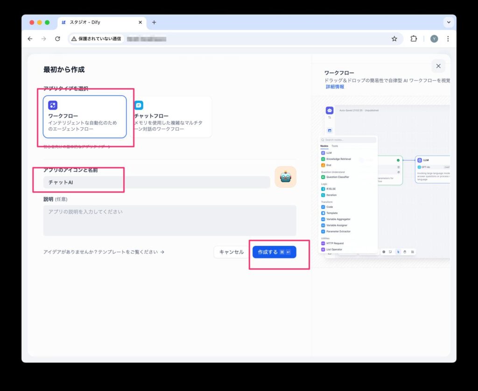Open the tab search dropdown arrow
The image size is (478, 391).
point(449,22)
